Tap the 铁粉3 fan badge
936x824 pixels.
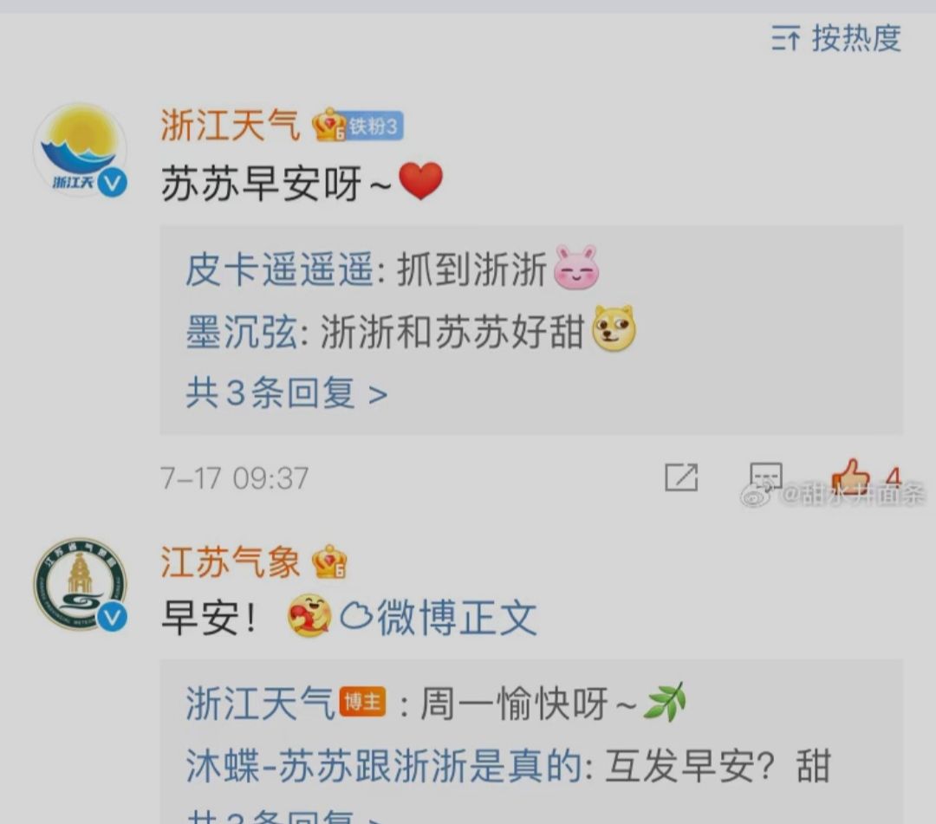pos(374,127)
